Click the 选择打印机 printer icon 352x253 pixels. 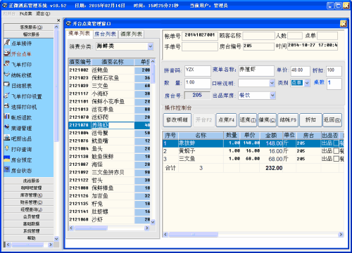[7, 107]
